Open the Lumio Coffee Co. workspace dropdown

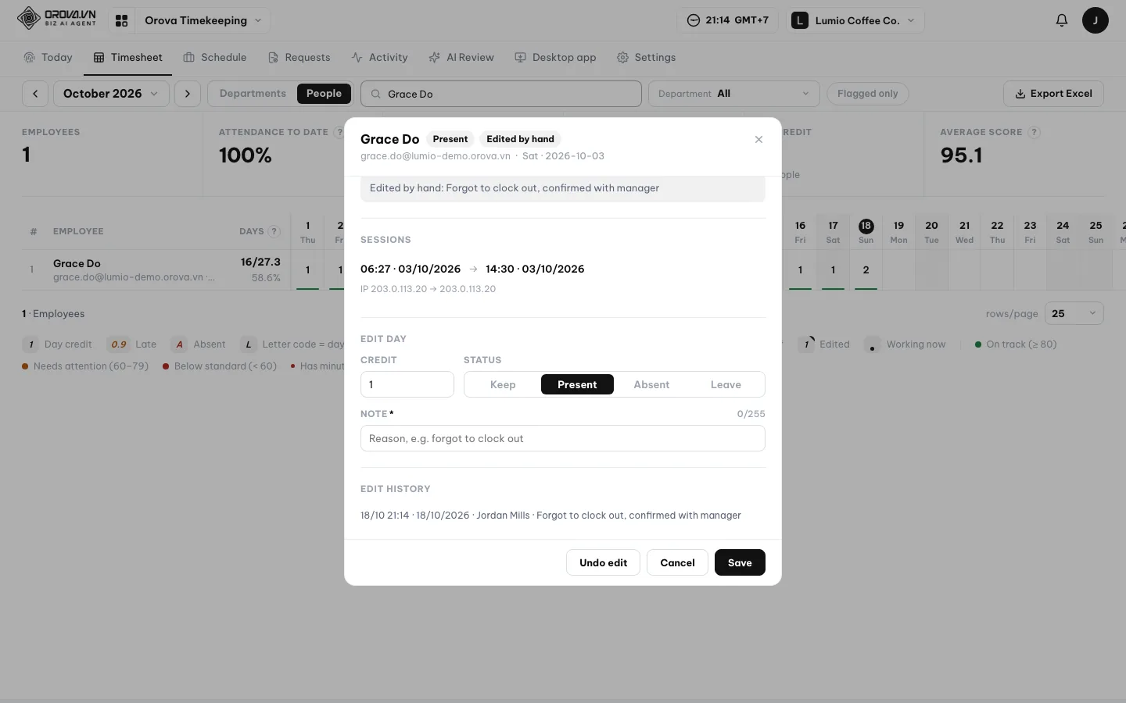click(855, 20)
